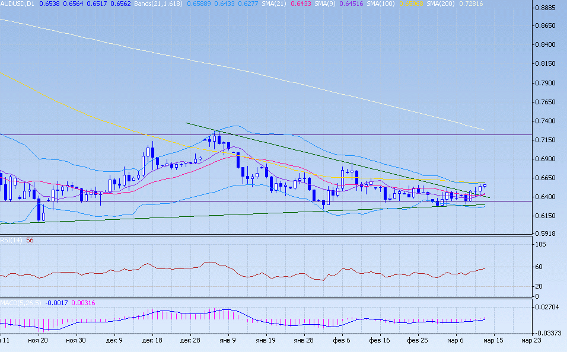Click the 'фев 16' date marker
This screenshot has height=352, width=567.
[x=380, y=341]
